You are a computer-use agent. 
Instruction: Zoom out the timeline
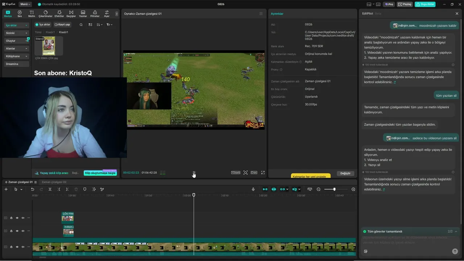point(319,189)
